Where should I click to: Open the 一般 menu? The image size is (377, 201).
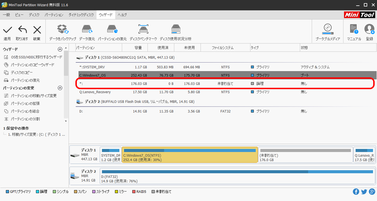click(x=7, y=15)
